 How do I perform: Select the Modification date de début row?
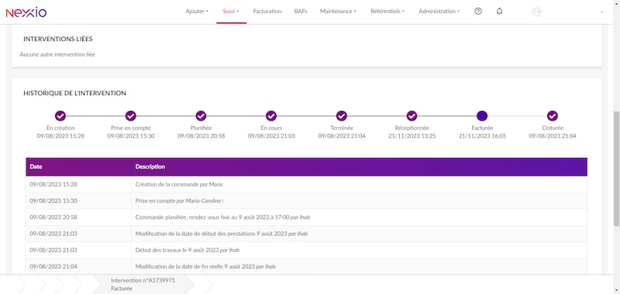(306, 234)
